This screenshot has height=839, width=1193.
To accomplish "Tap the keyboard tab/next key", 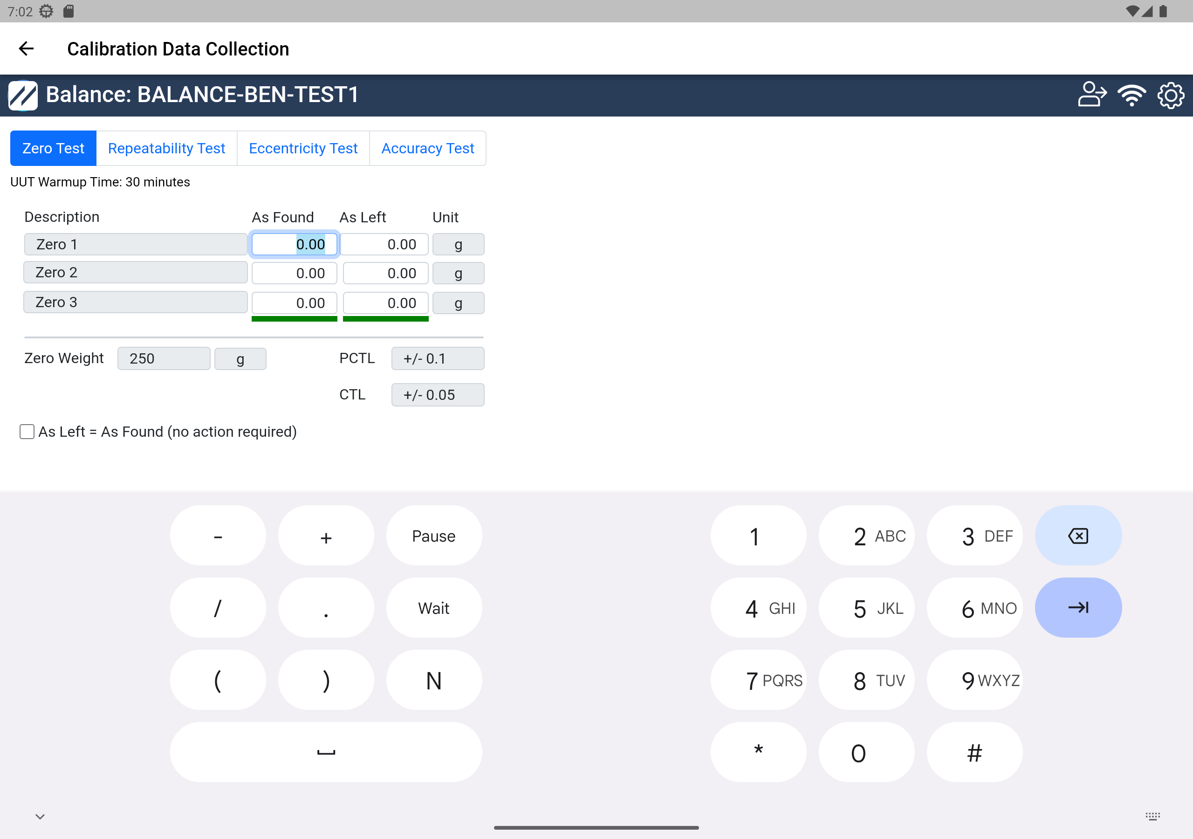I will [x=1078, y=607].
